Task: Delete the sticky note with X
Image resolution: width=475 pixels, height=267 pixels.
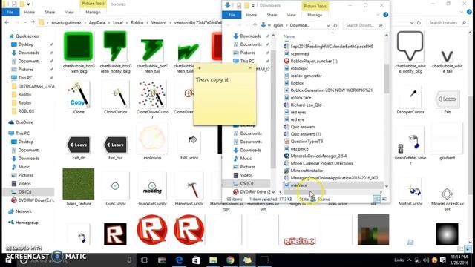Action: tap(250, 68)
